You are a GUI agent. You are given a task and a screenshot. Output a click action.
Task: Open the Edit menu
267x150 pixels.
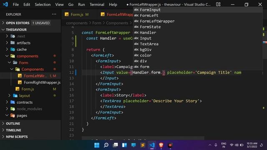[x=27, y=5]
